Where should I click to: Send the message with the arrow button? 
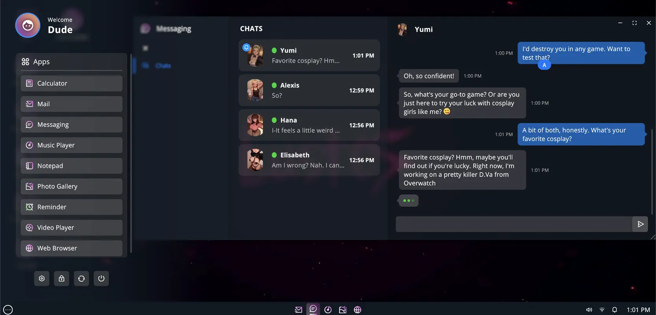pyautogui.click(x=640, y=224)
